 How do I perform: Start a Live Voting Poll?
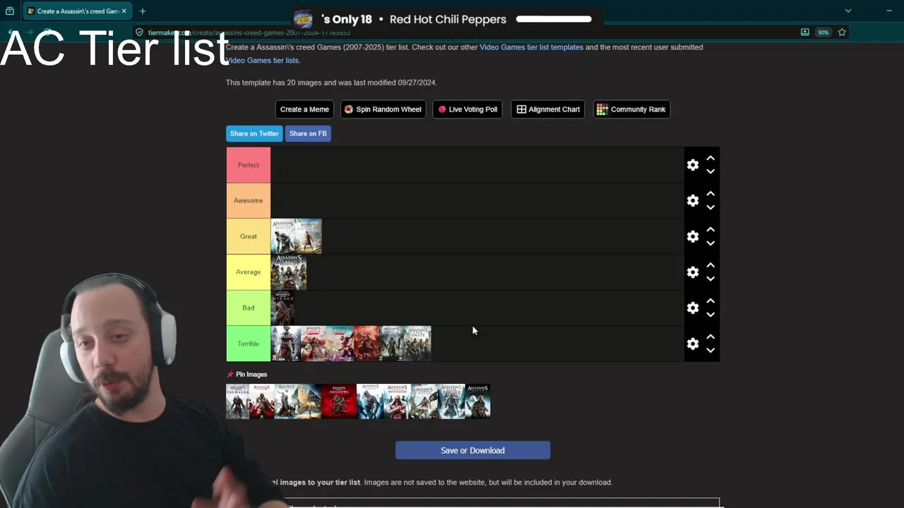[x=468, y=109]
